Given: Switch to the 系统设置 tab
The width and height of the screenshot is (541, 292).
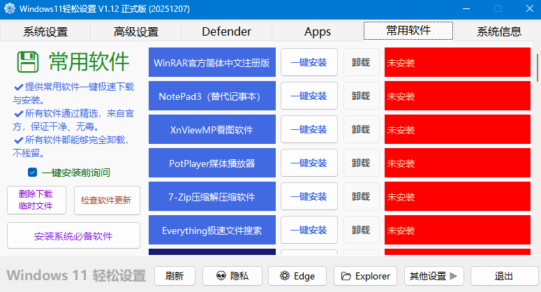Looking at the screenshot, I should pyautogui.click(x=45, y=31).
